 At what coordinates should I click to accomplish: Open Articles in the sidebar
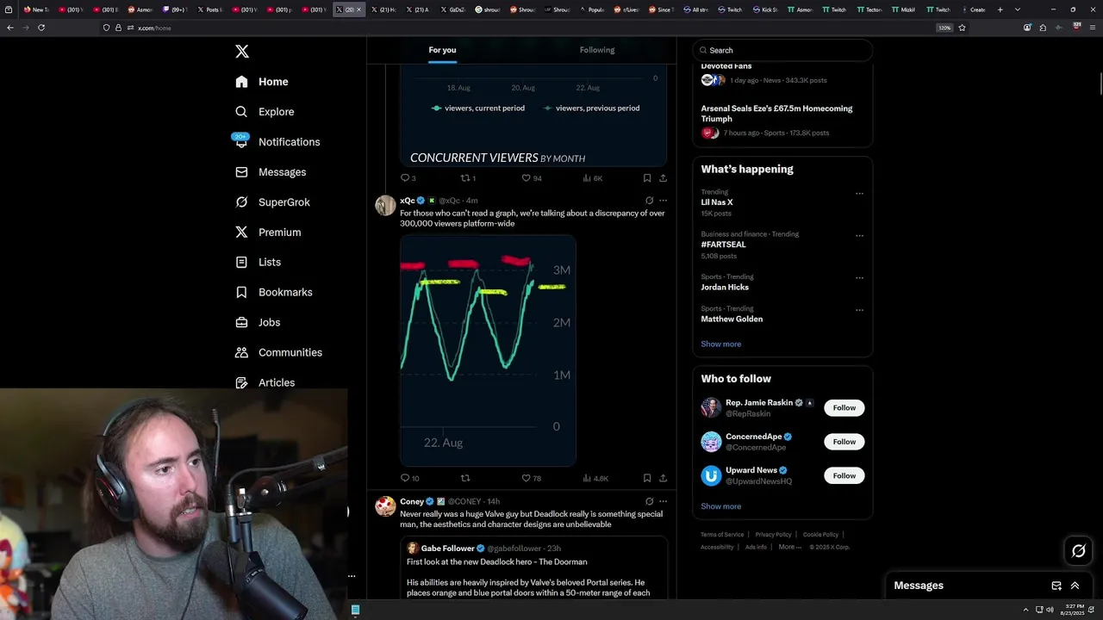click(265, 382)
